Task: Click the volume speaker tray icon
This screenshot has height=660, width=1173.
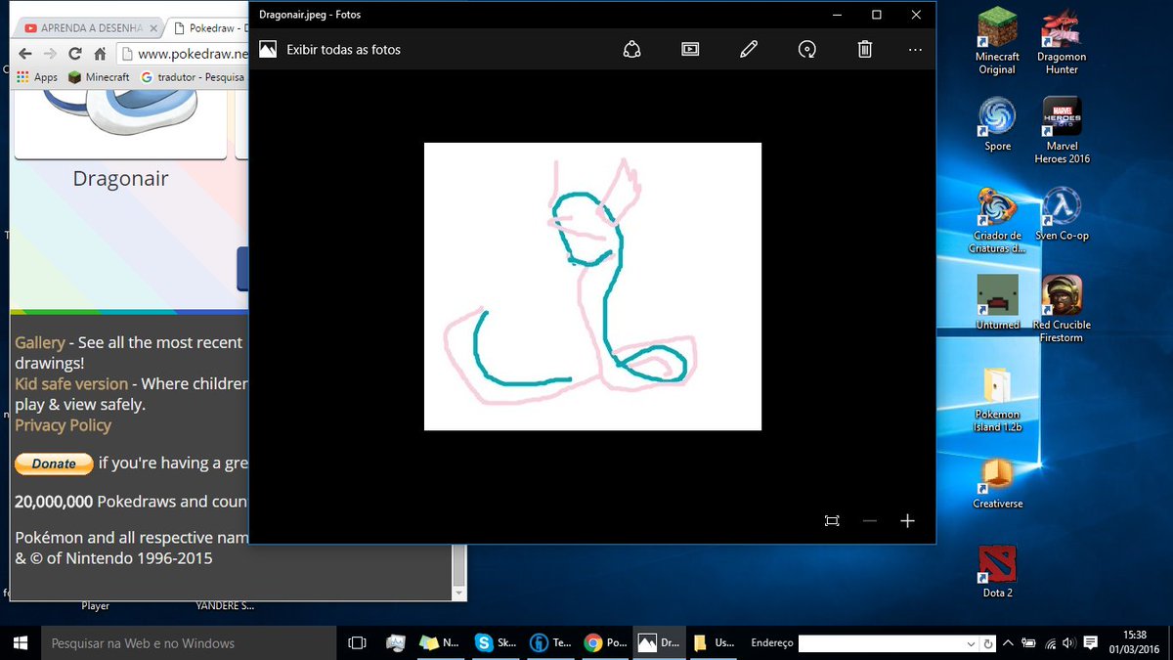Action: (x=1069, y=642)
